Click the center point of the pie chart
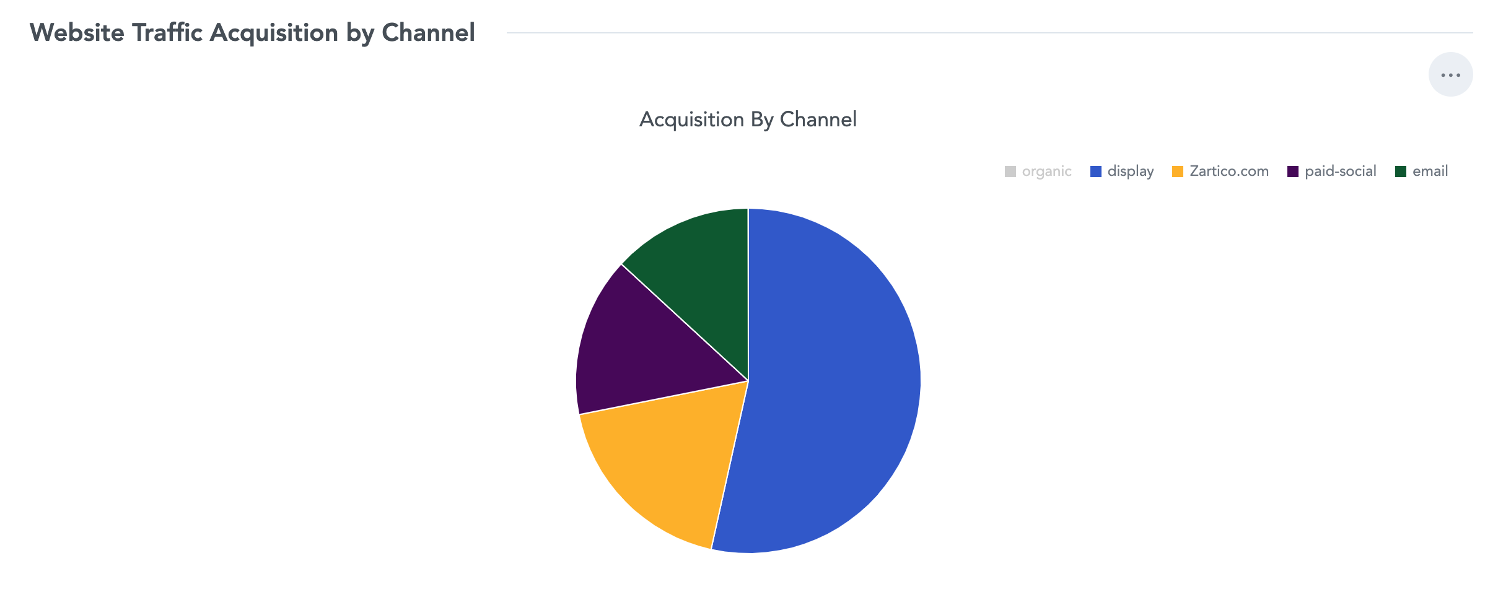 (x=748, y=381)
